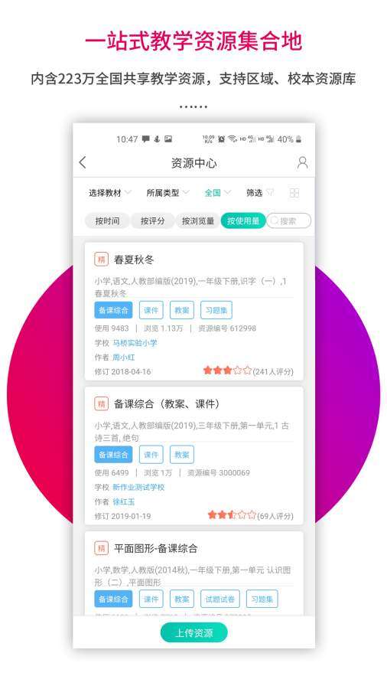Expand the 选择教材 dropdown
Viewport: 387px width, 689px height.
[109, 192]
